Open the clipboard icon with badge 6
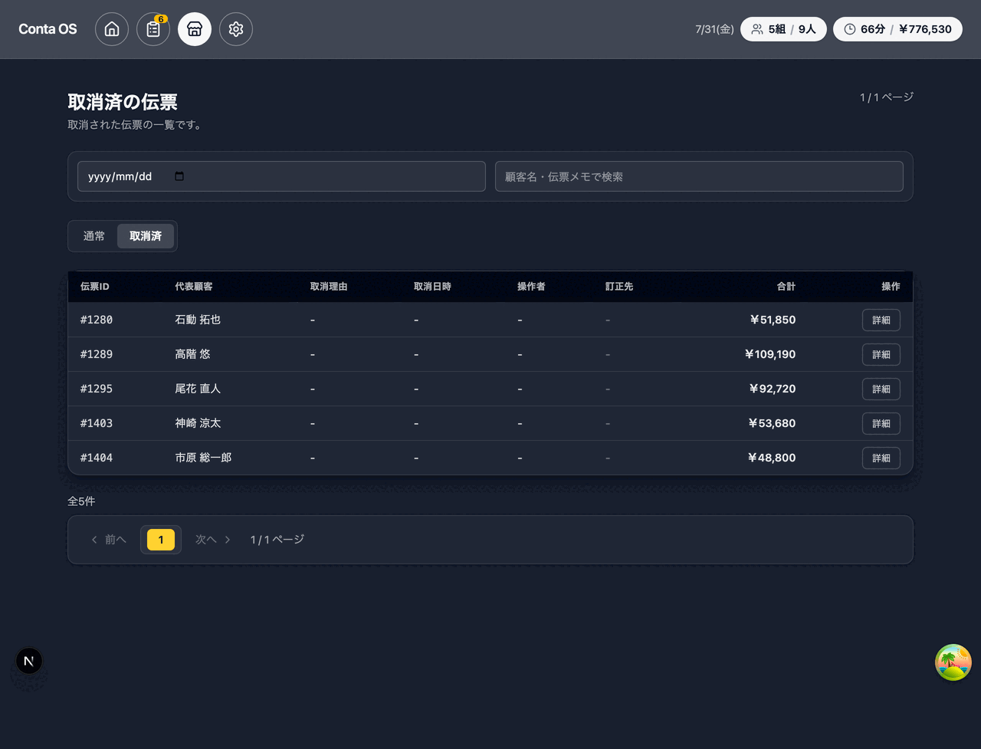The image size is (981, 749). click(153, 29)
